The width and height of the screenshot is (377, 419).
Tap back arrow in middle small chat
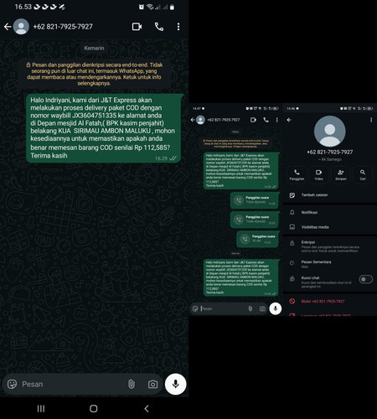193,120
